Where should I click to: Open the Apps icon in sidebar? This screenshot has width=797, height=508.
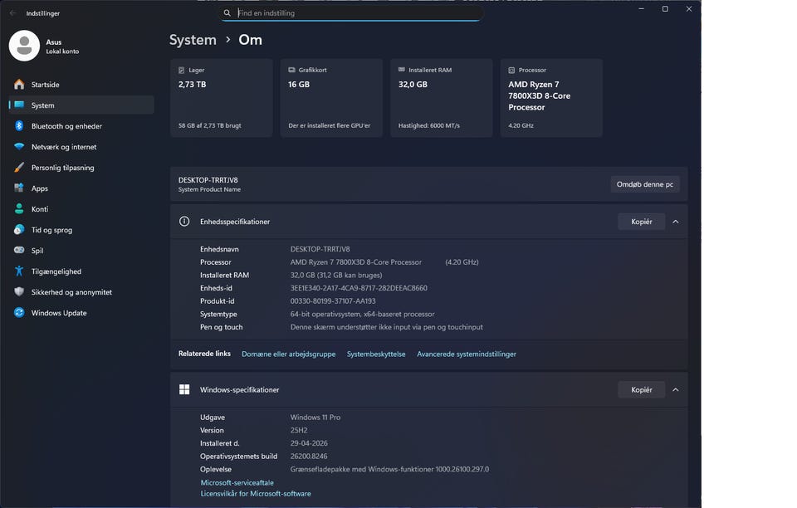pos(19,188)
